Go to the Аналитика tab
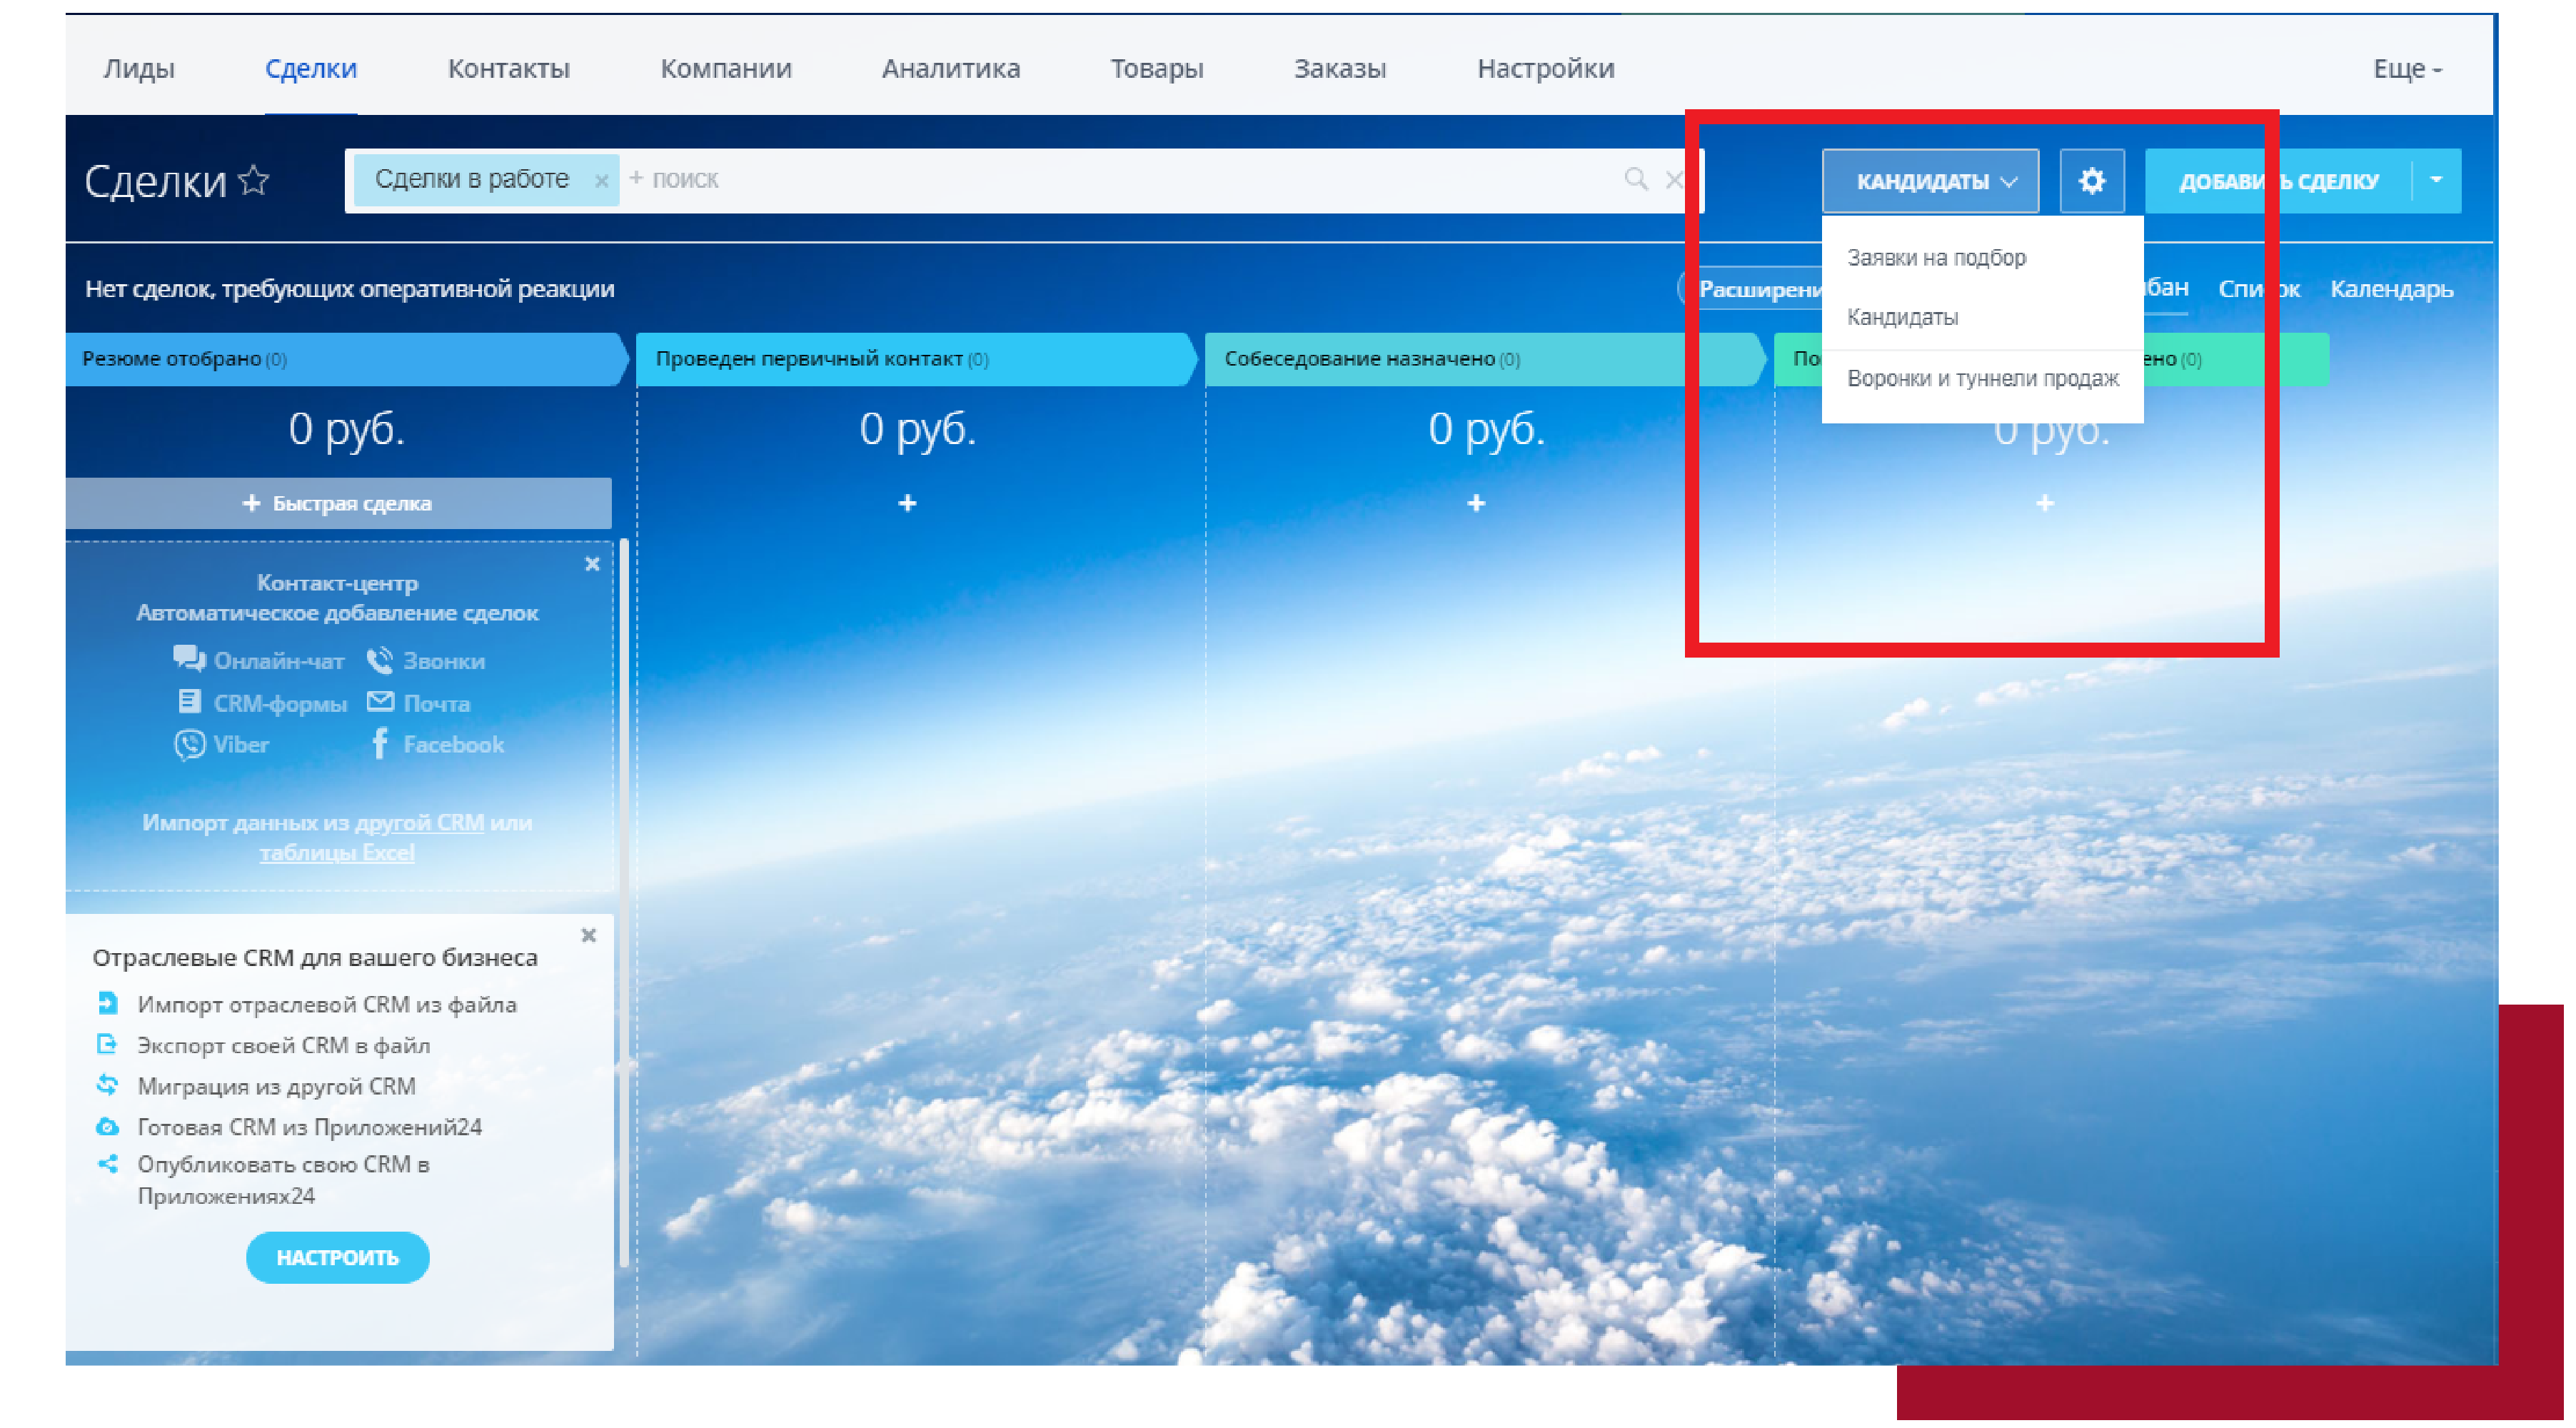The width and height of the screenshot is (2576, 1428). coord(950,69)
